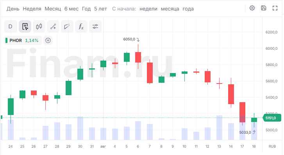Select the Месяц period
The height and width of the screenshot is (155, 284).
pyautogui.click(x=53, y=9)
